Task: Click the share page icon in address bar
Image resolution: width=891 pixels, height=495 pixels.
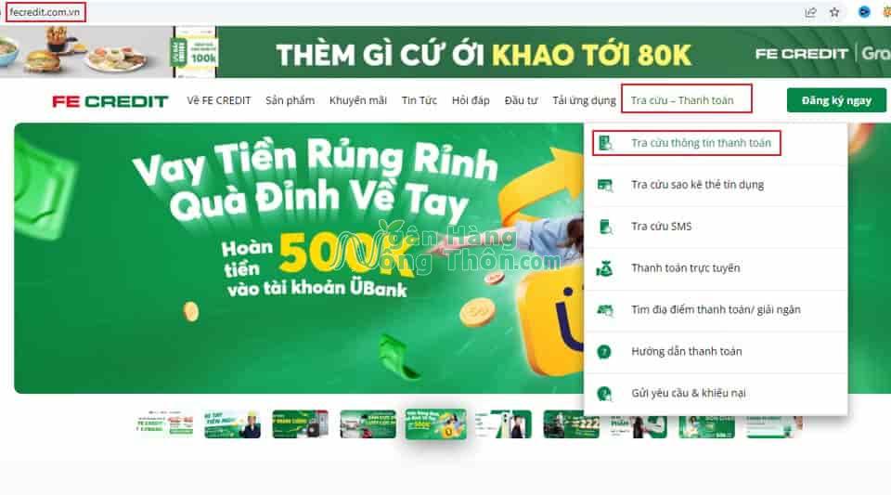Action: [811, 12]
